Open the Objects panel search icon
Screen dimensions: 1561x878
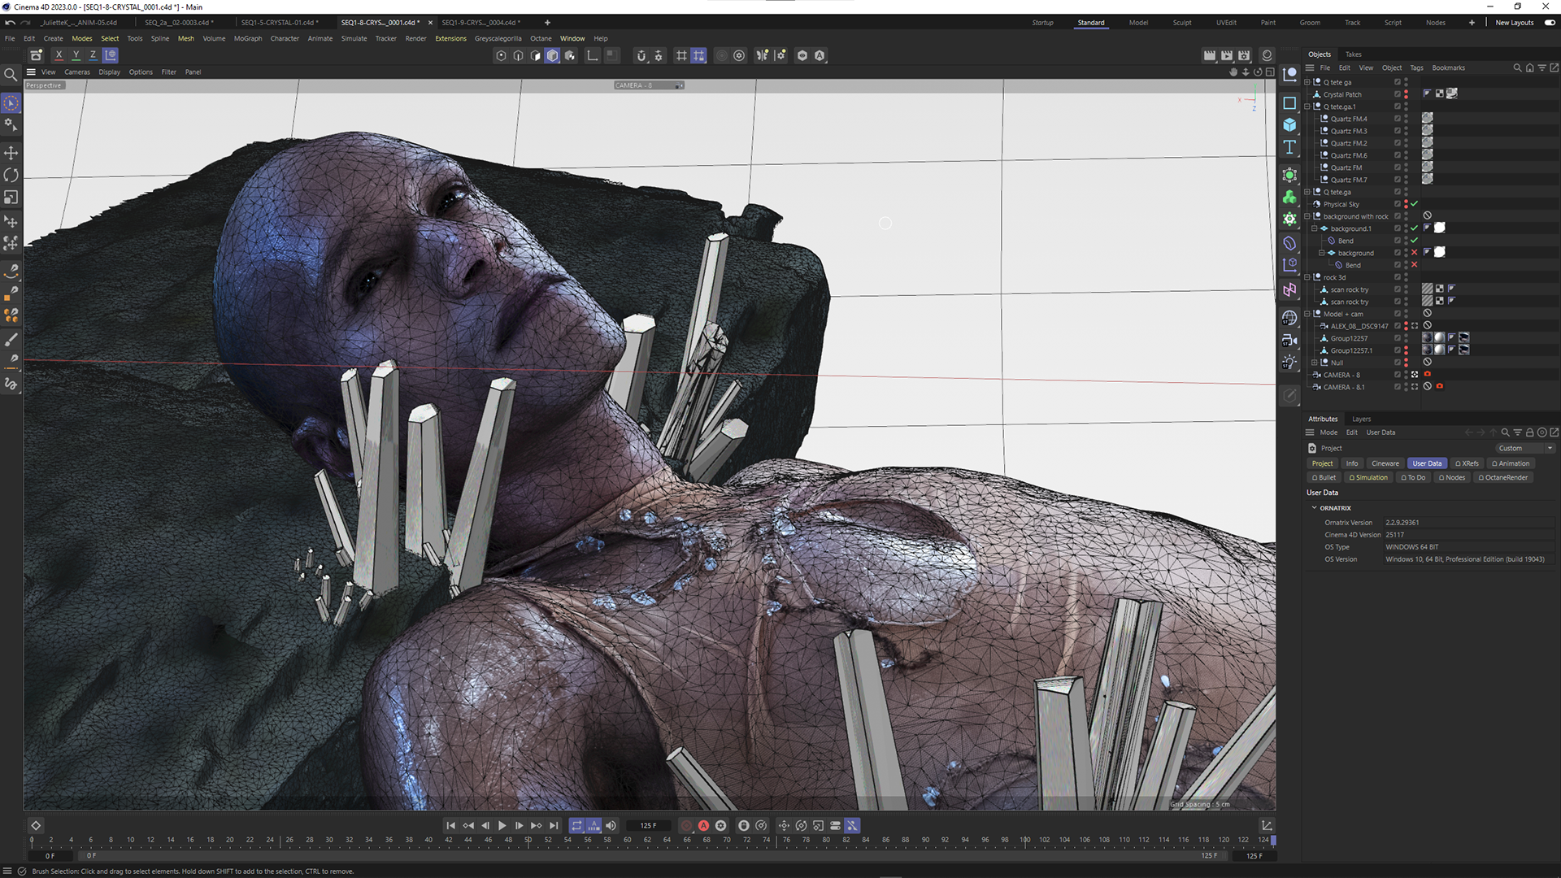pyautogui.click(x=1516, y=67)
